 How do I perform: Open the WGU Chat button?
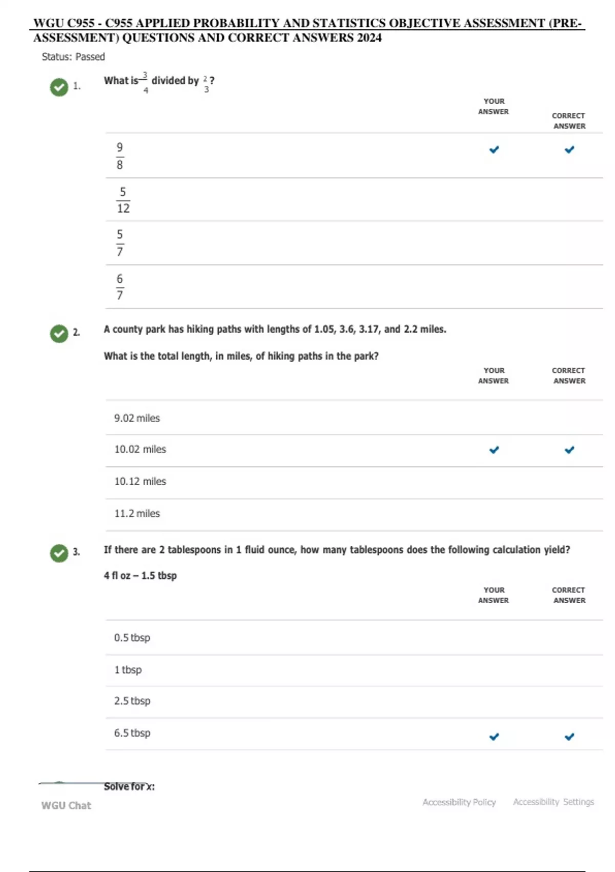click(66, 805)
